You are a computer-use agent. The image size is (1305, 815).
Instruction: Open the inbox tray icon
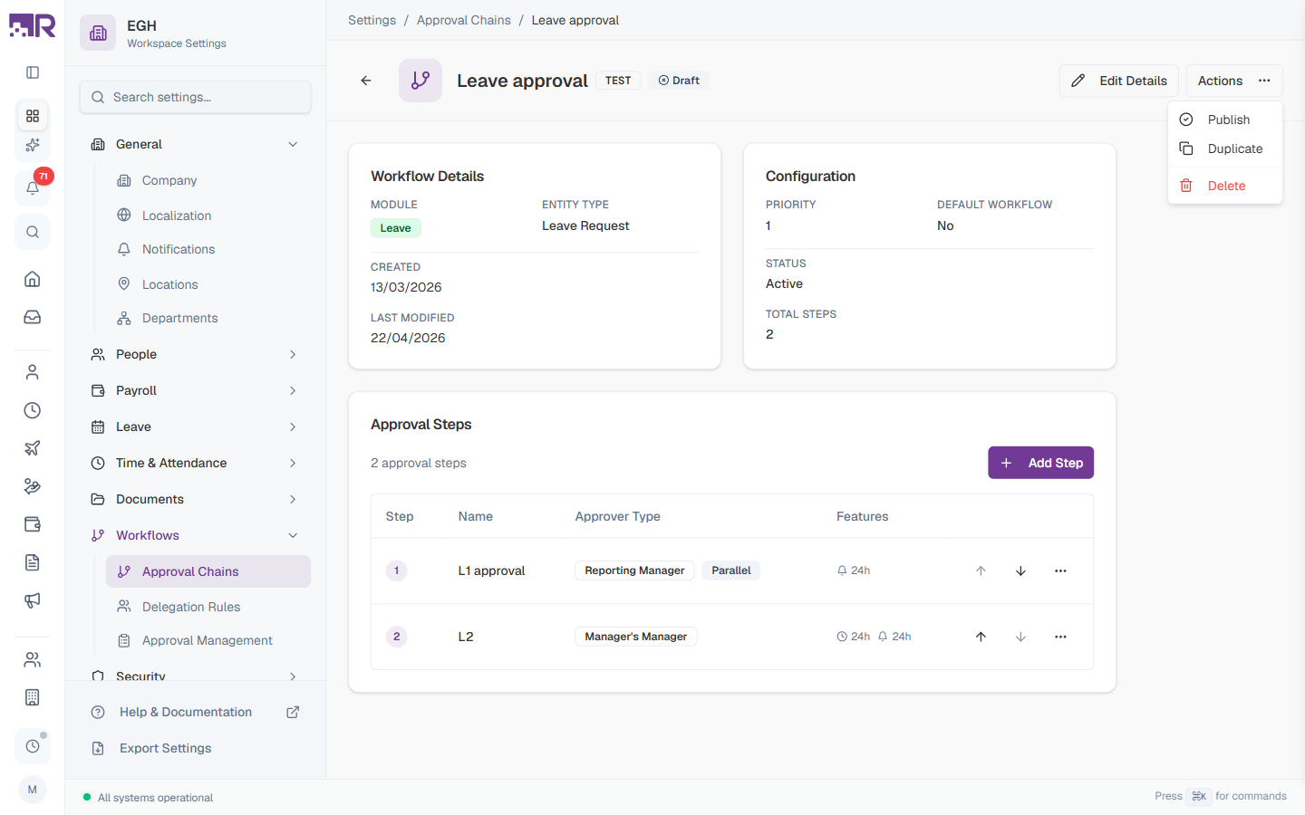pos(33,317)
